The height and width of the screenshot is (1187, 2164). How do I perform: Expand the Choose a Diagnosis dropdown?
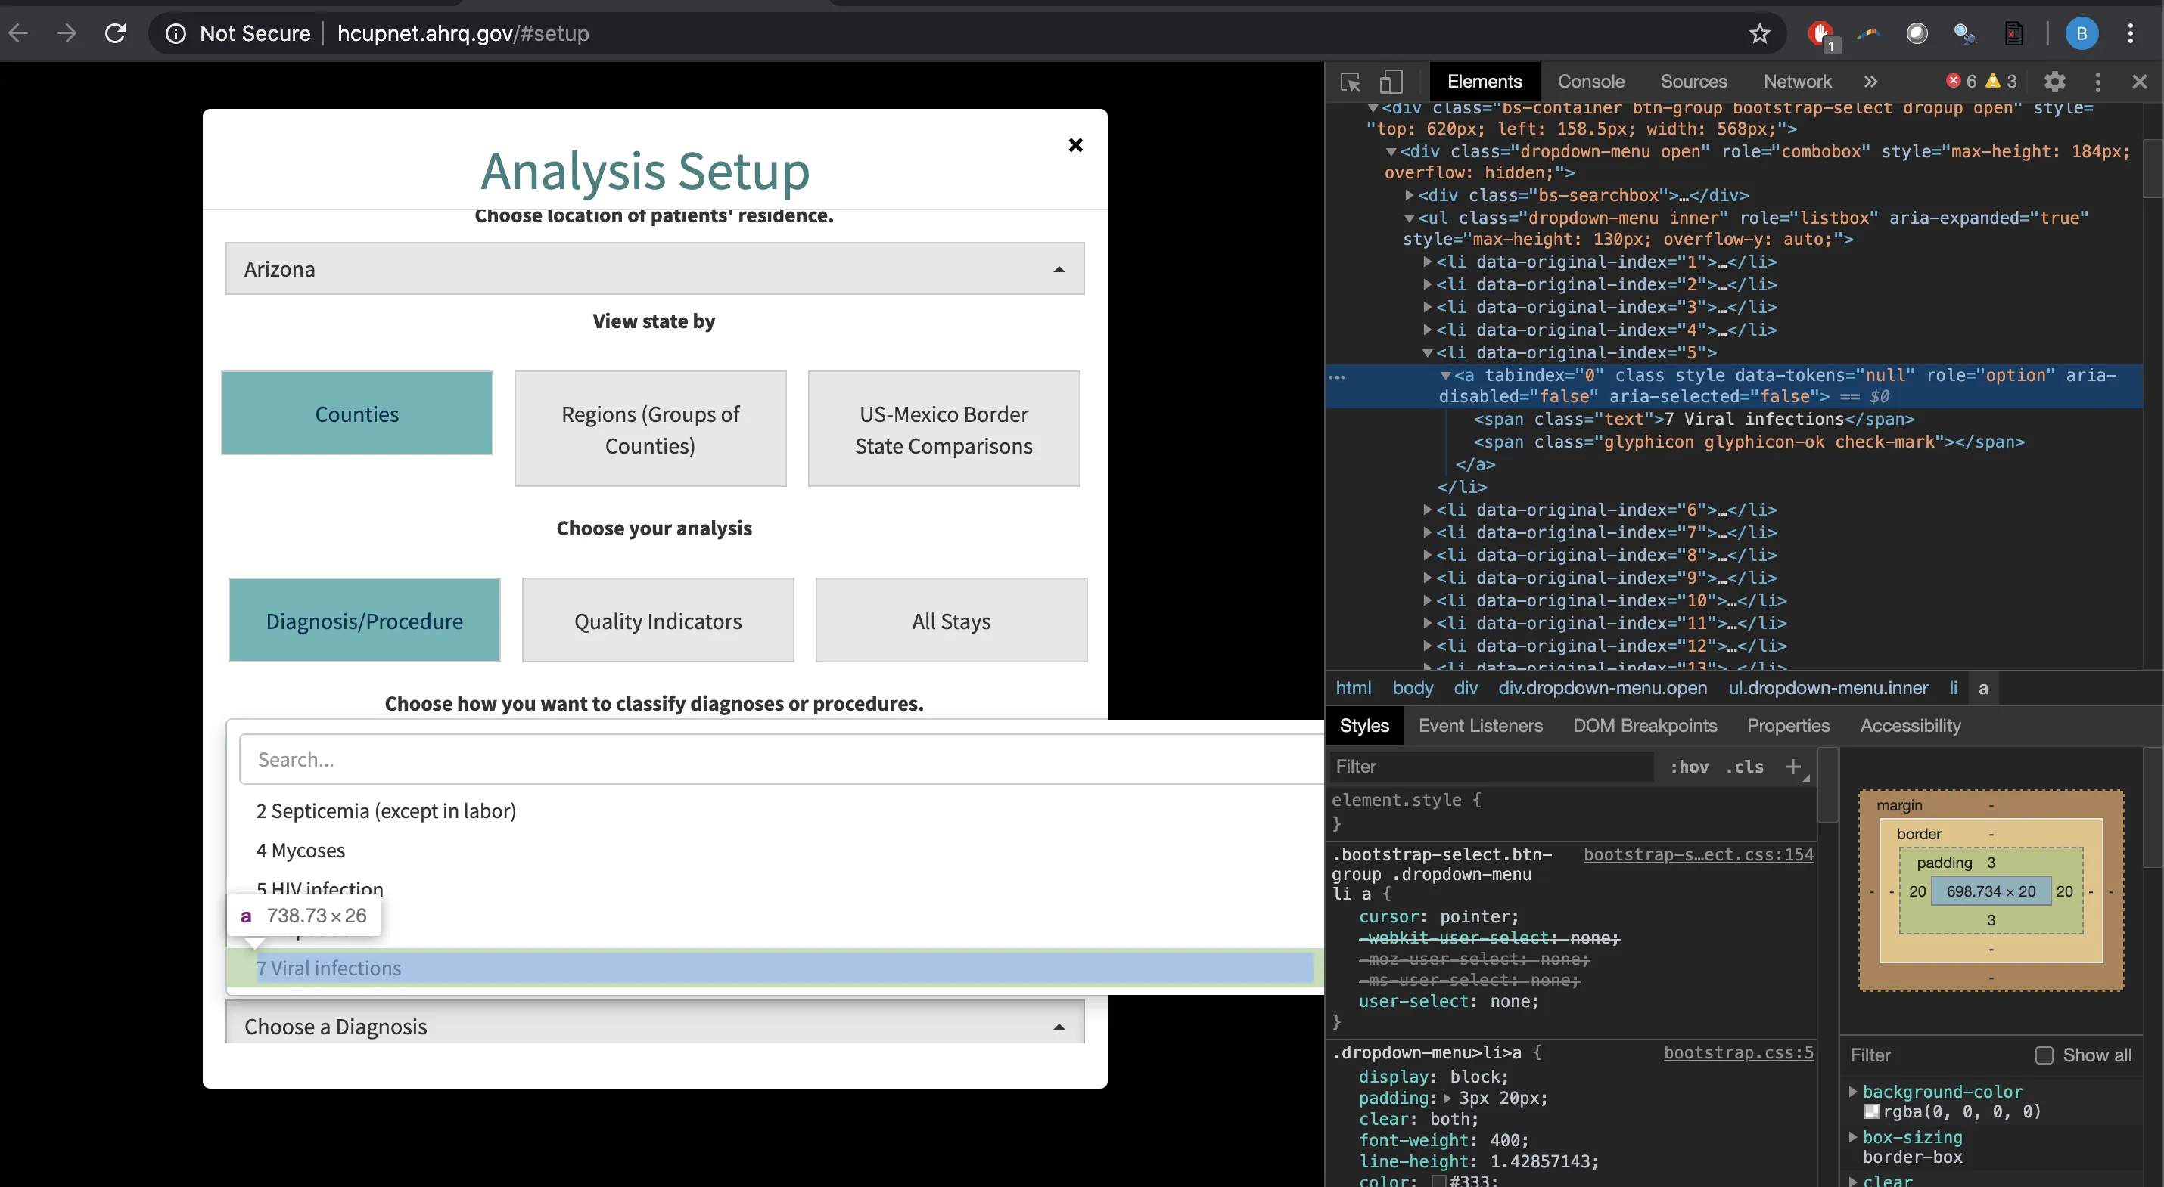(x=654, y=1026)
